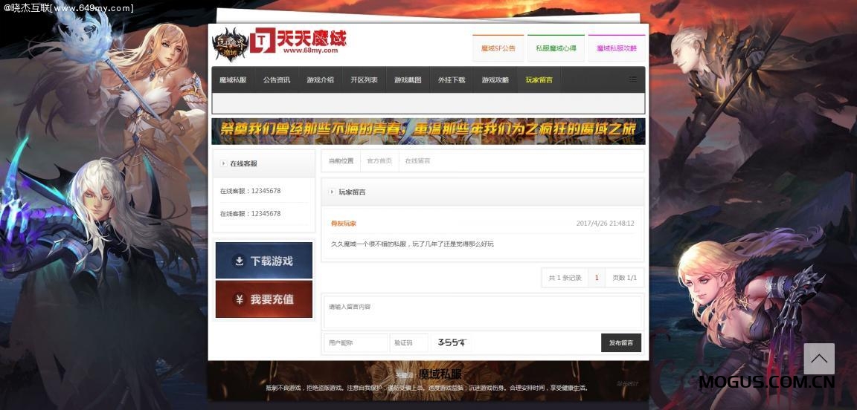This screenshot has height=410, width=857.
Task: Go to 游戏截图 in the navbar
Action: (x=408, y=80)
